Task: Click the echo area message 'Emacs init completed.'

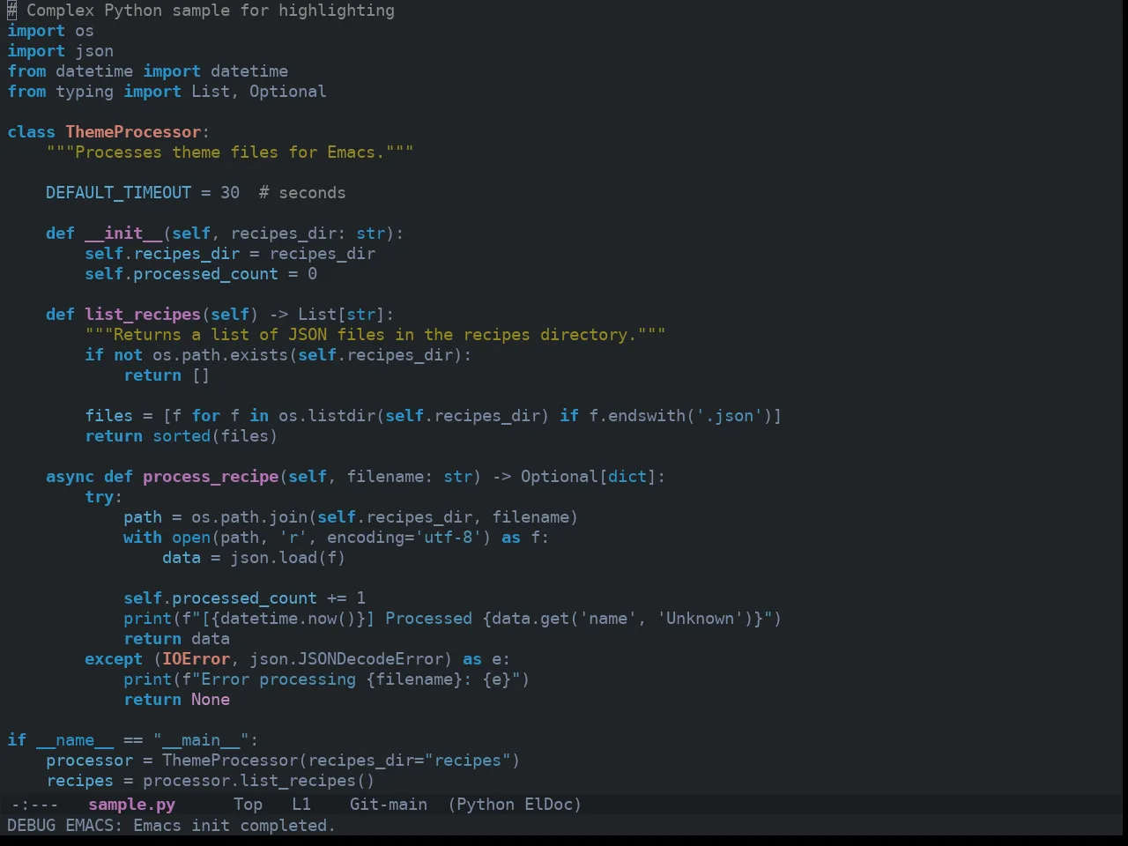Action: 234,826
